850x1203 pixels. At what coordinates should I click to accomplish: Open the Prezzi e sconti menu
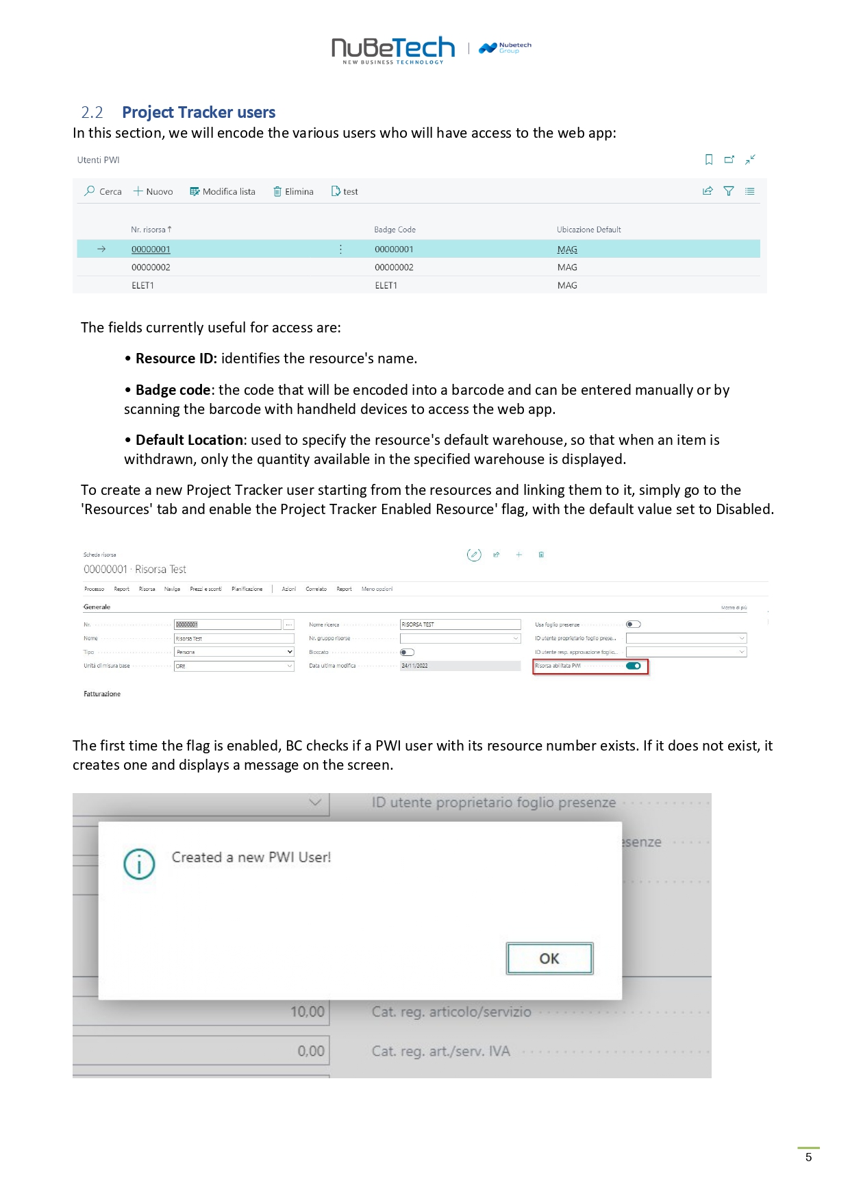coord(205,589)
